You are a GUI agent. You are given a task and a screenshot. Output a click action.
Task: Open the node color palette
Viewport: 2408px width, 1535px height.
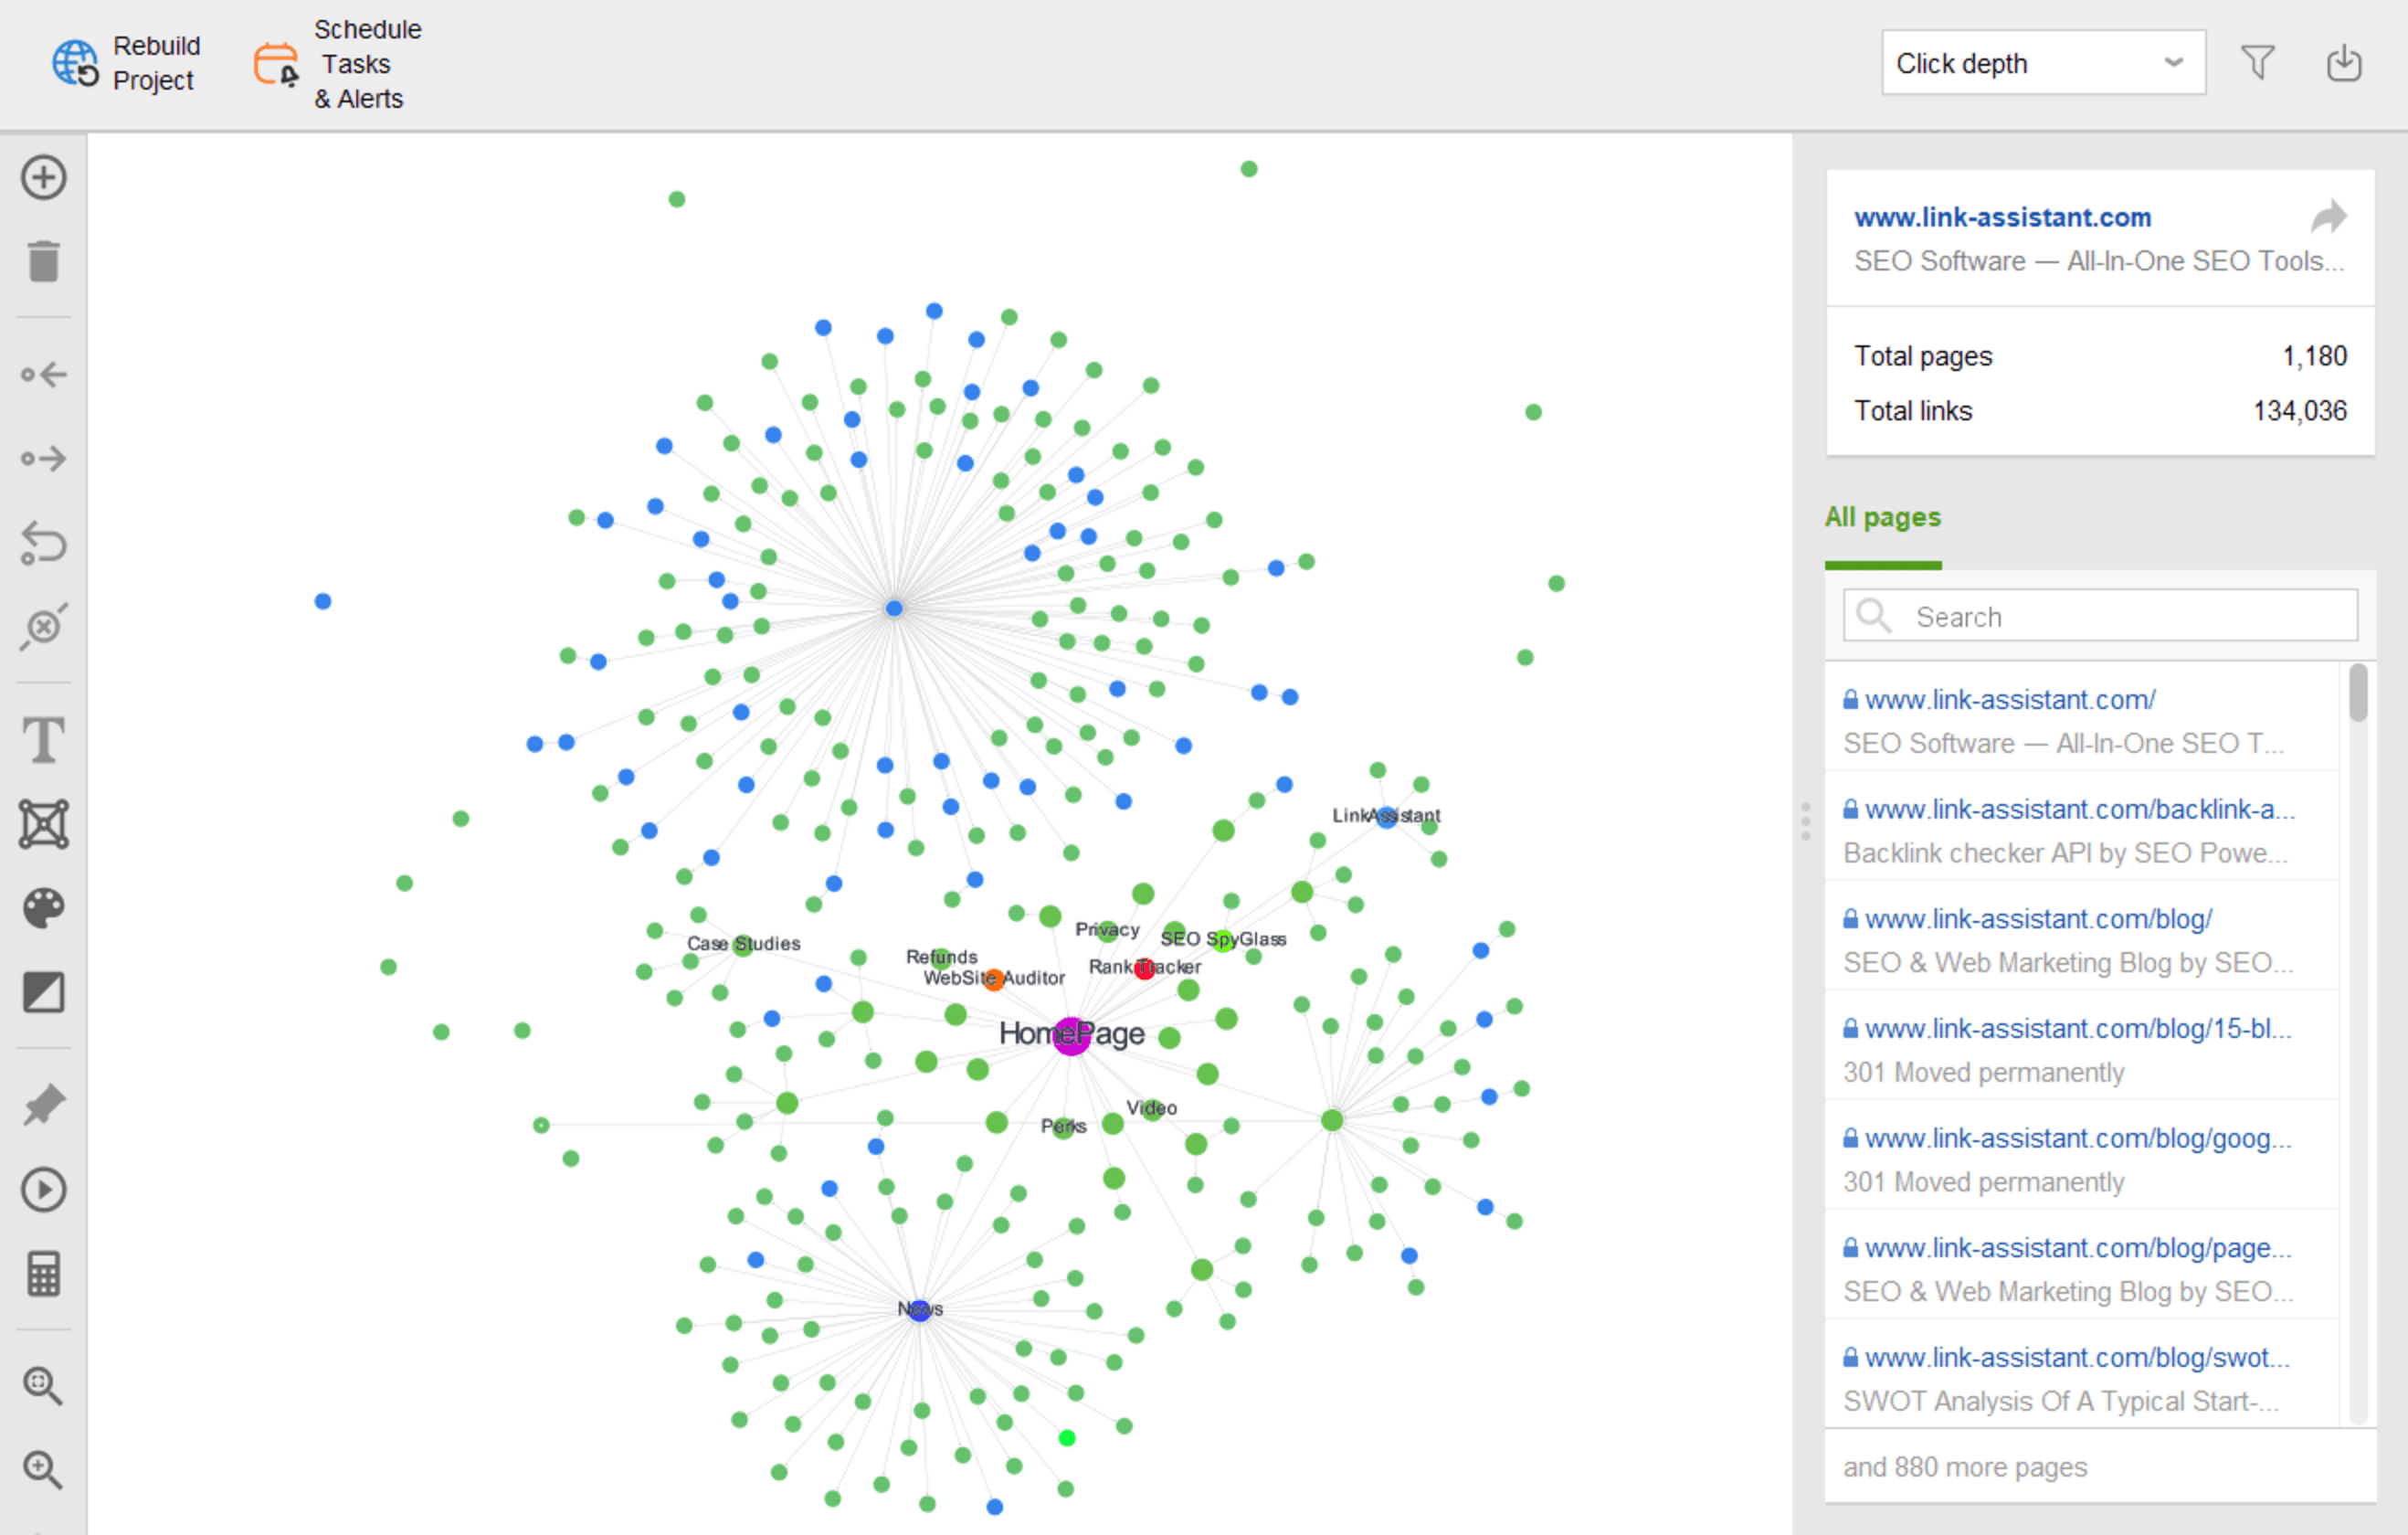[x=43, y=907]
